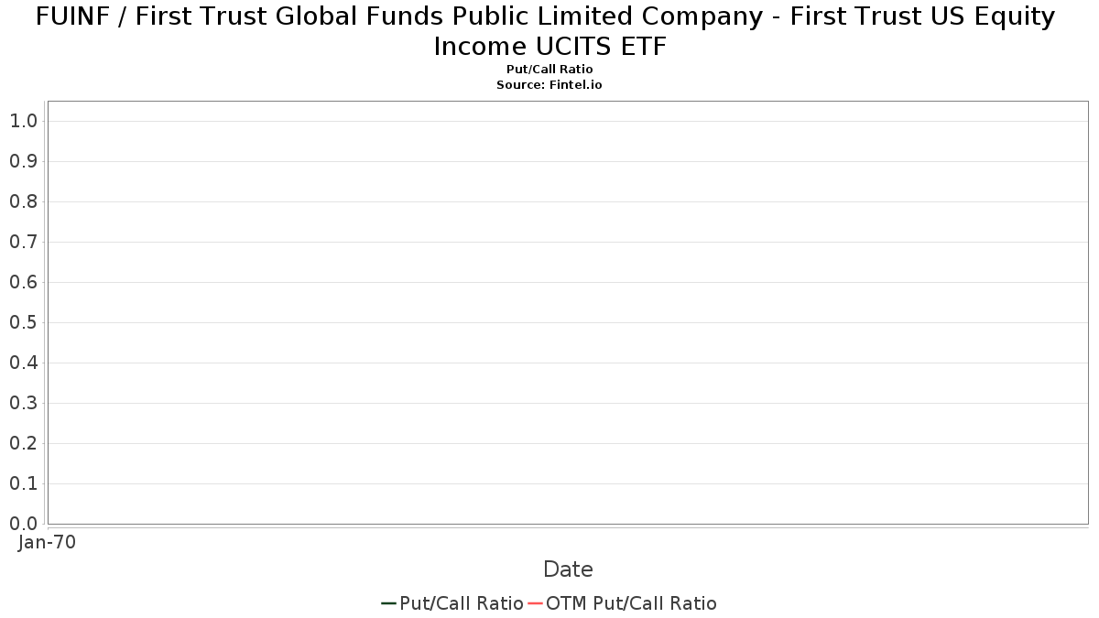Click the 0.8 y-axis tick label

pyautogui.click(x=23, y=201)
